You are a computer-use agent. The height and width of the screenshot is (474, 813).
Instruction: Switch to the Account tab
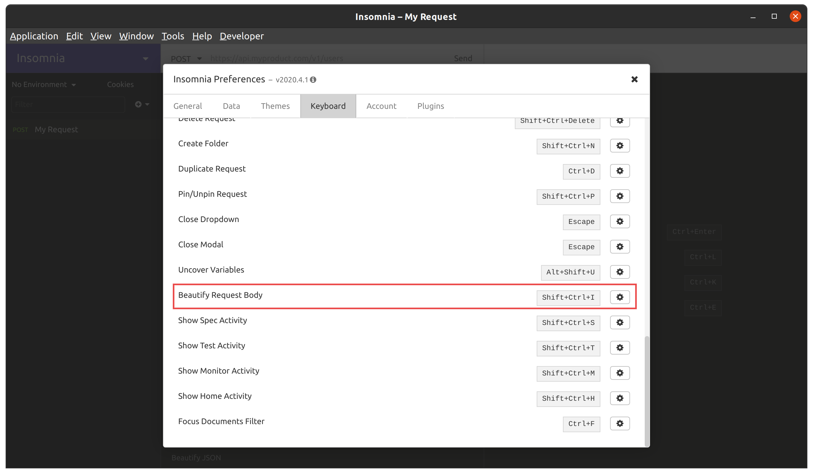click(381, 106)
